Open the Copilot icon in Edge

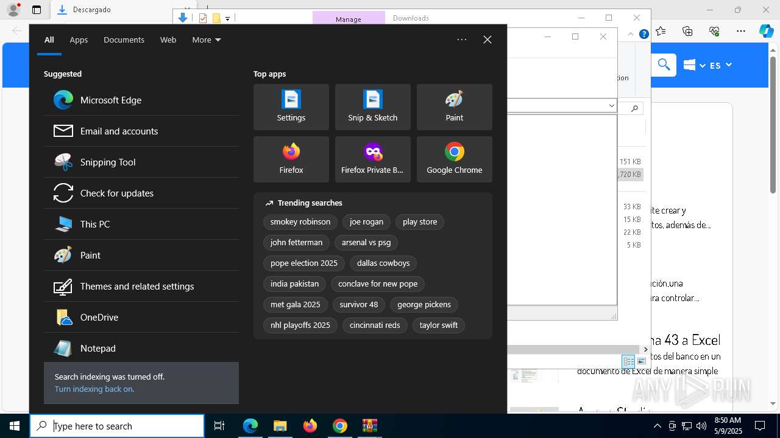point(766,31)
